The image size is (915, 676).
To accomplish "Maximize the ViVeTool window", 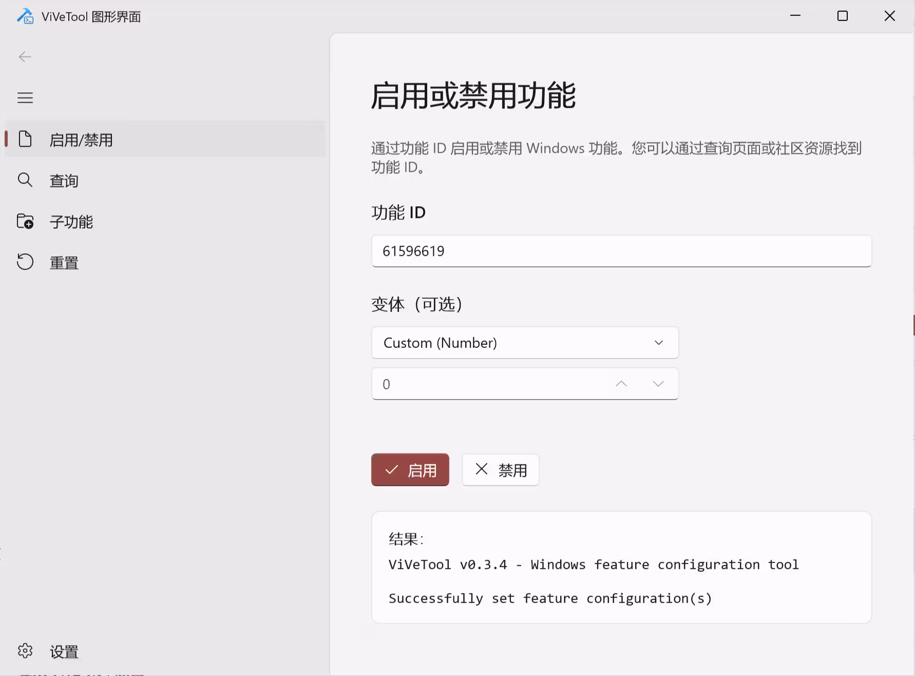I will (843, 16).
